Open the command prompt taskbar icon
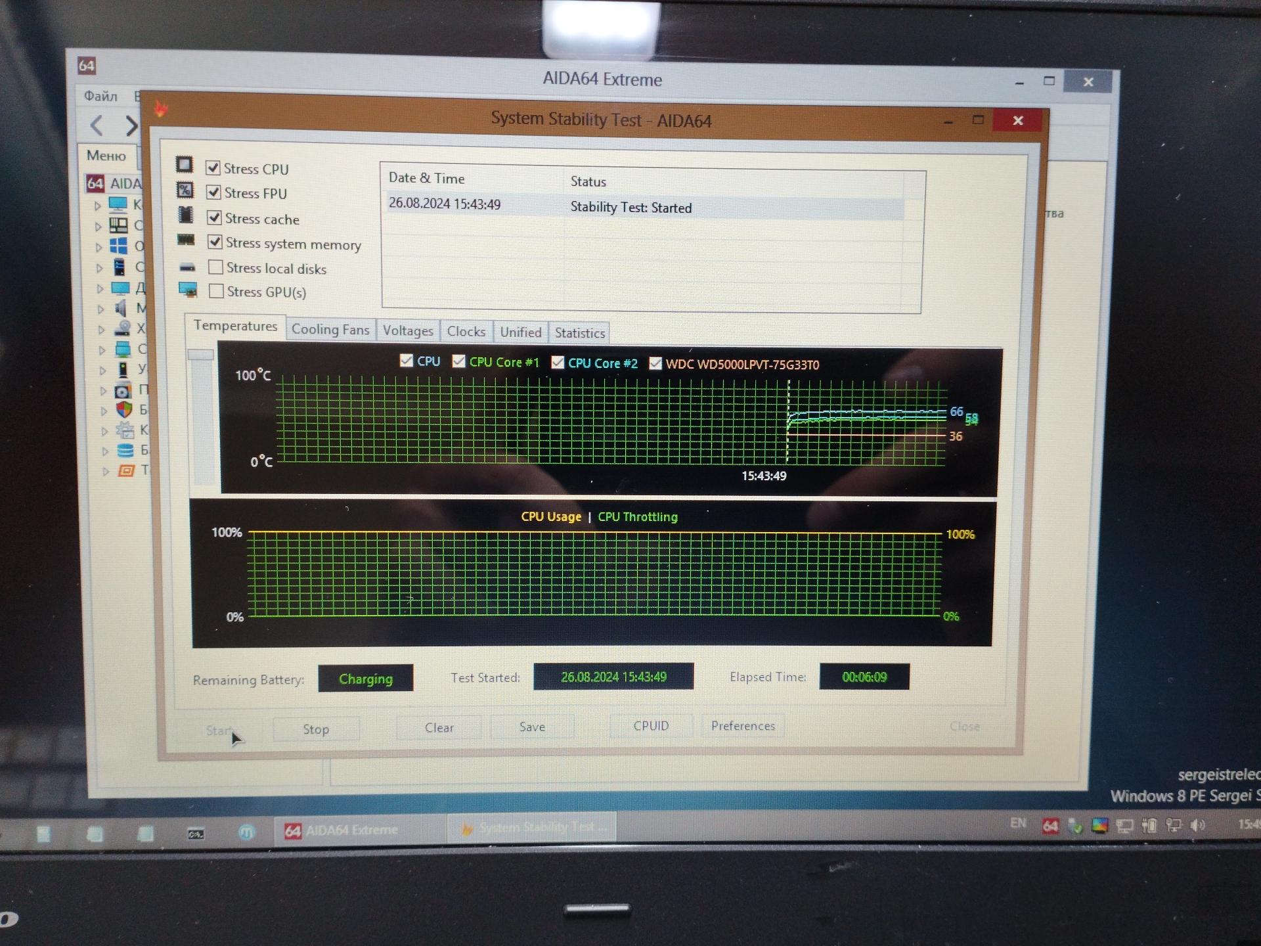 point(196,834)
